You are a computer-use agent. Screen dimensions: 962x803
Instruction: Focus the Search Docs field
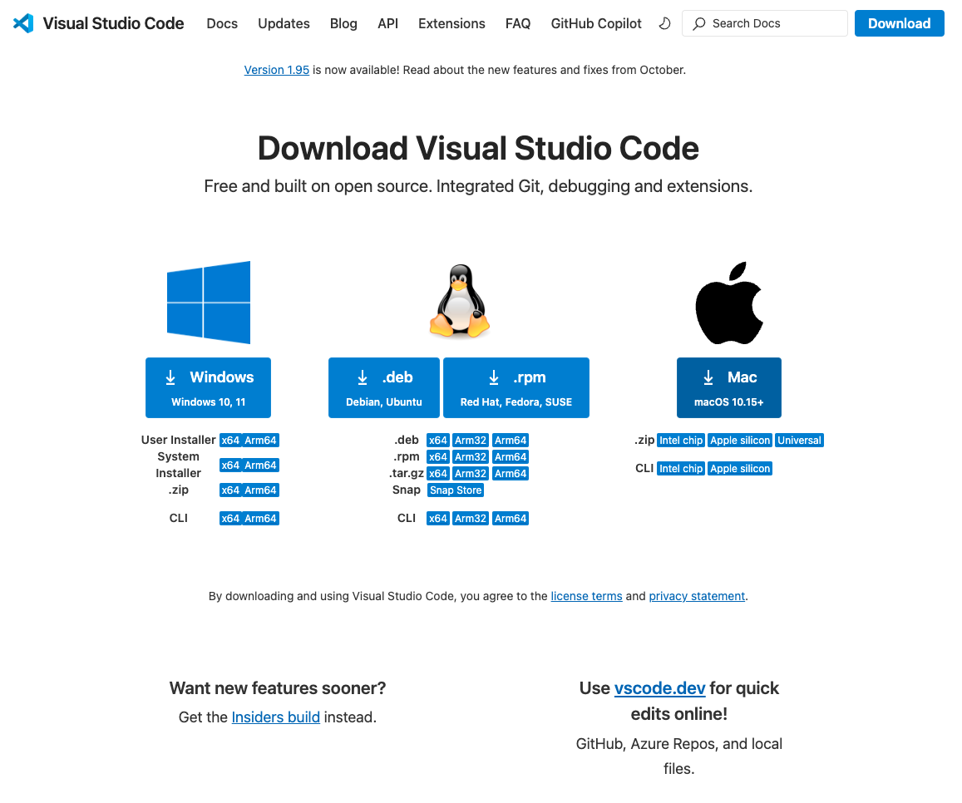tap(764, 23)
